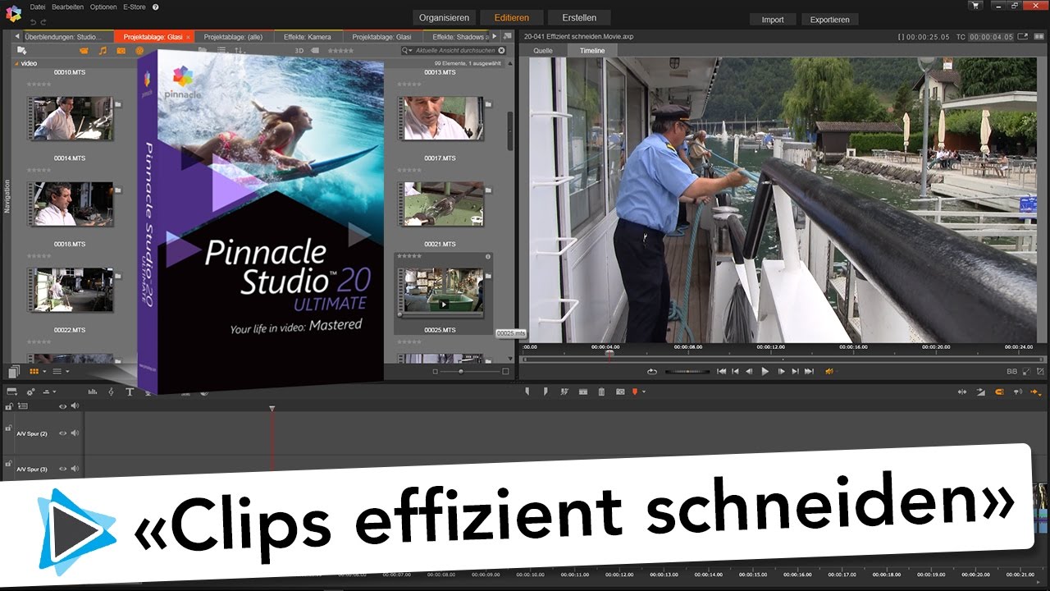Image resolution: width=1050 pixels, height=591 pixels.
Task: Set the star rating filter
Action: [341, 51]
